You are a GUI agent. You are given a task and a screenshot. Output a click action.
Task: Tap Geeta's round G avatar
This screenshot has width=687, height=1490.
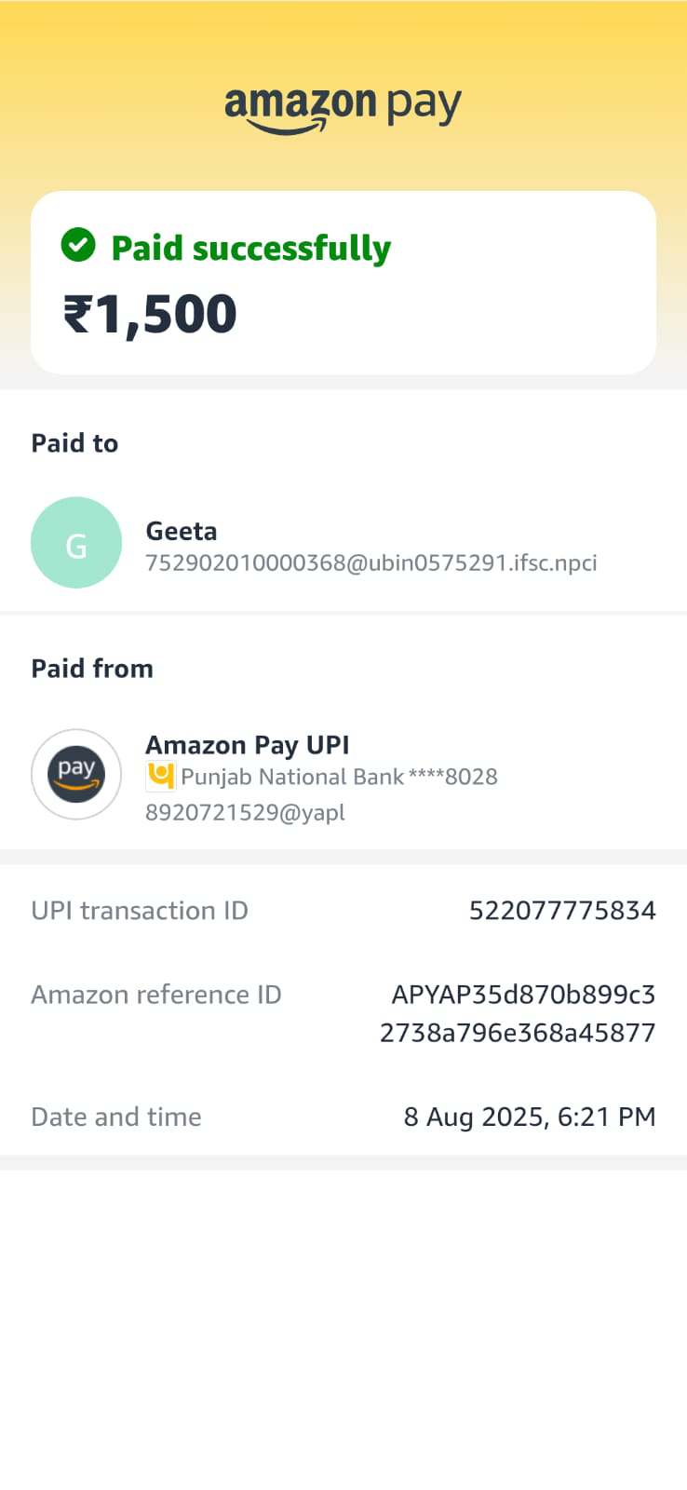(76, 543)
